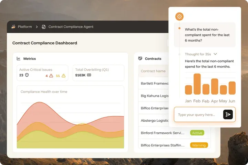Click the Metrics panel title
This screenshot has height=165, width=248.
30,58
